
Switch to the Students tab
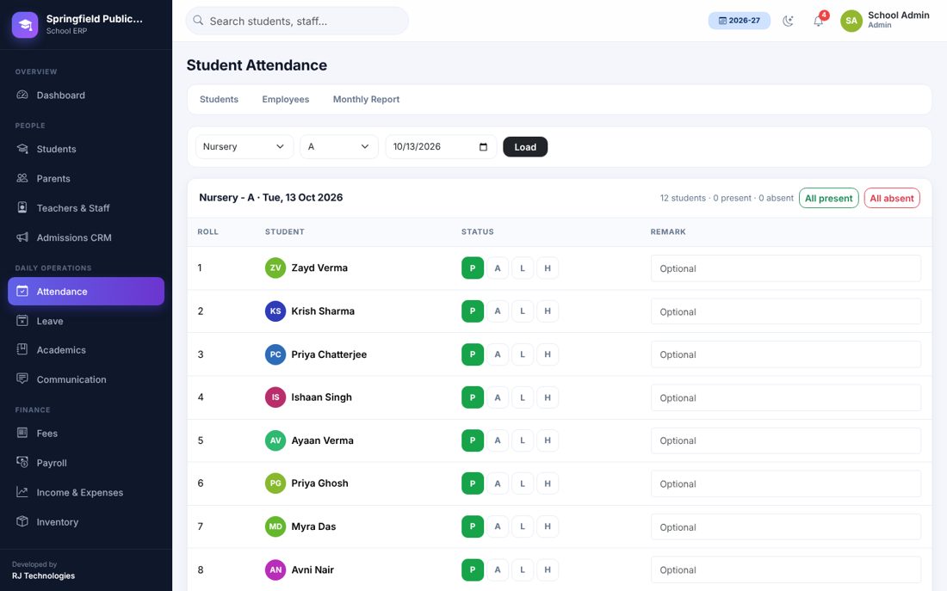[219, 99]
